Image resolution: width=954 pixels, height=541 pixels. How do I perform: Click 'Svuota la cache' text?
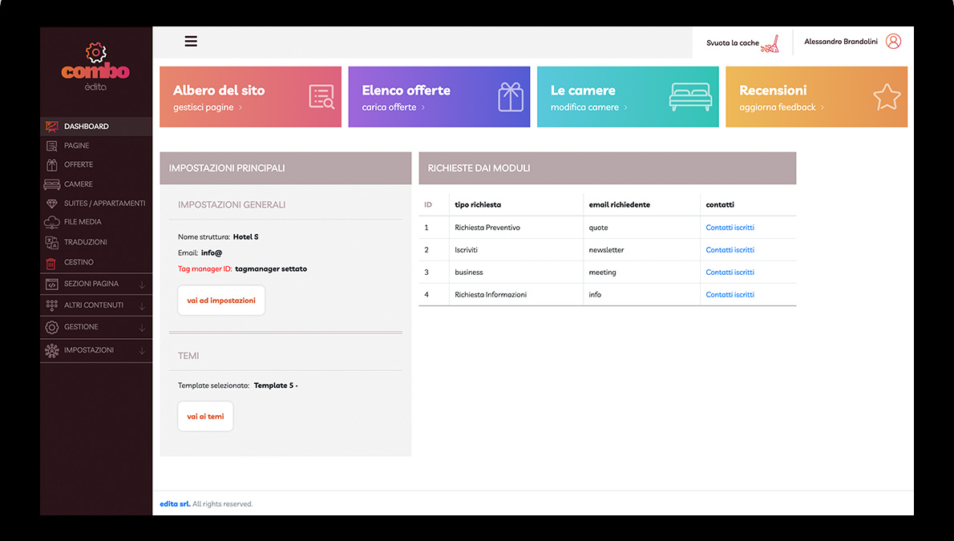733,43
